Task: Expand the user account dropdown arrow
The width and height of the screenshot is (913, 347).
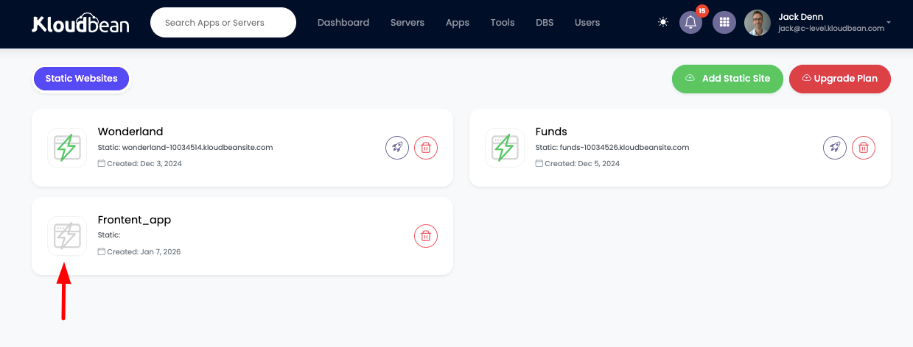Action: (889, 23)
